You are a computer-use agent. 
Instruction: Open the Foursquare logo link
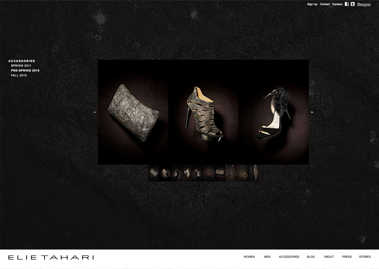pos(364,4)
